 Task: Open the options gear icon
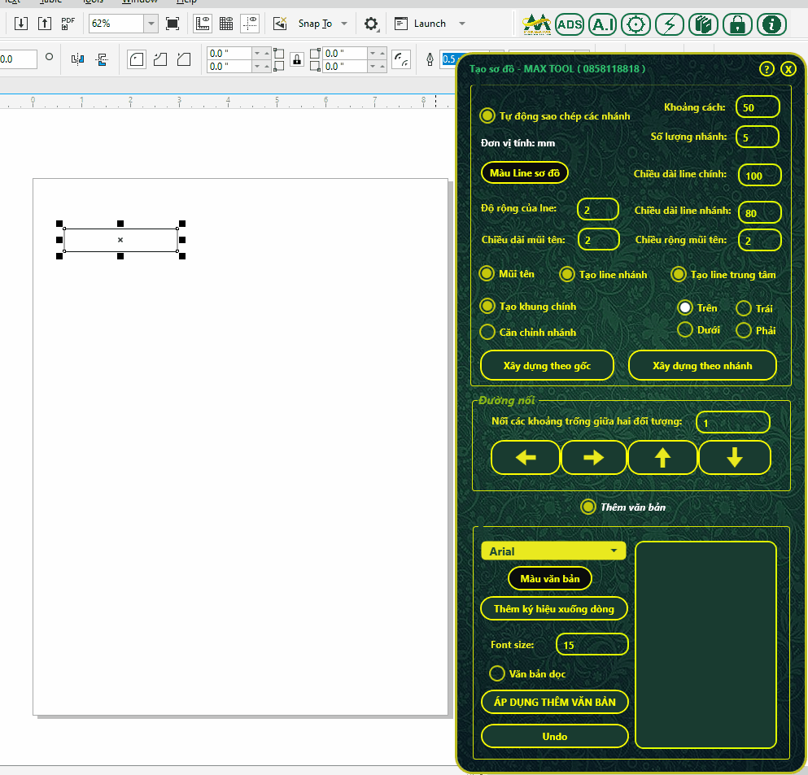371,24
